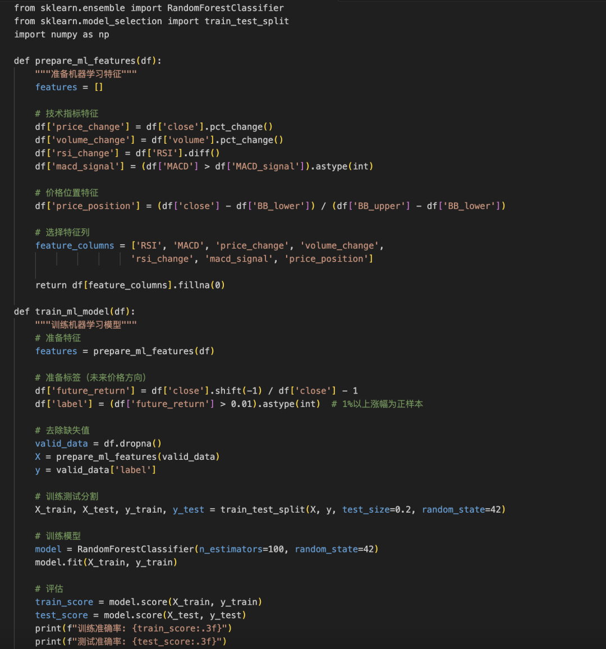Click 'X_train, X_test, y_train, y_test' on the split line
The height and width of the screenshot is (649, 606).
tap(120, 510)
